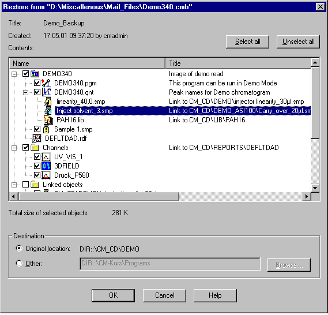Click the Name column header

click(87, 63)
